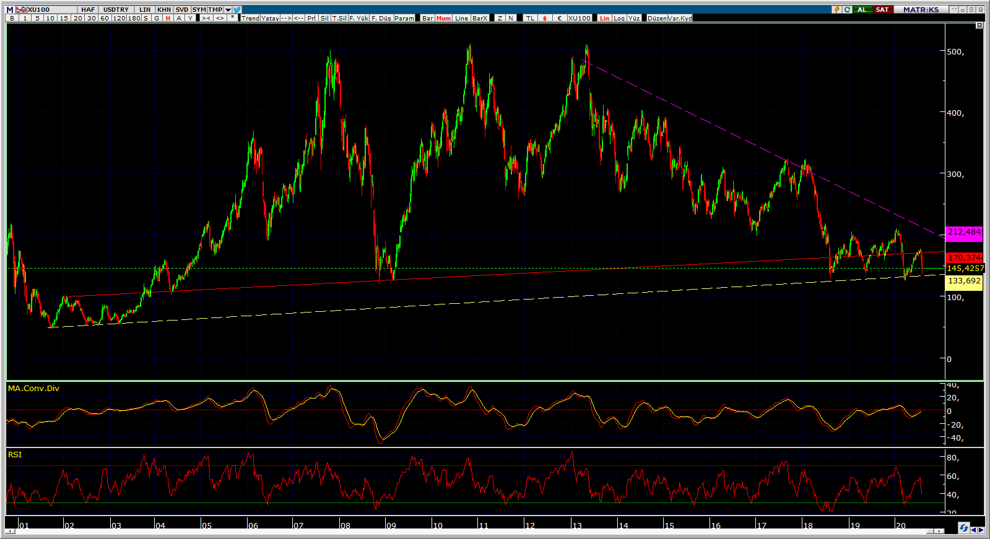Click the --> shift right button
This screenshot has width=990, height=539.
click(x=286, y=18)
